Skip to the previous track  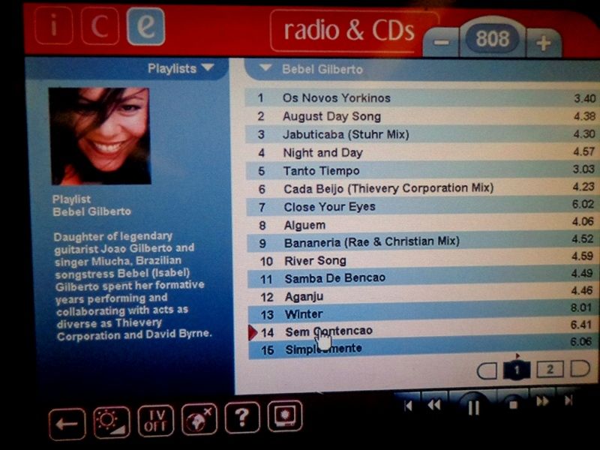tap(408, 405)
